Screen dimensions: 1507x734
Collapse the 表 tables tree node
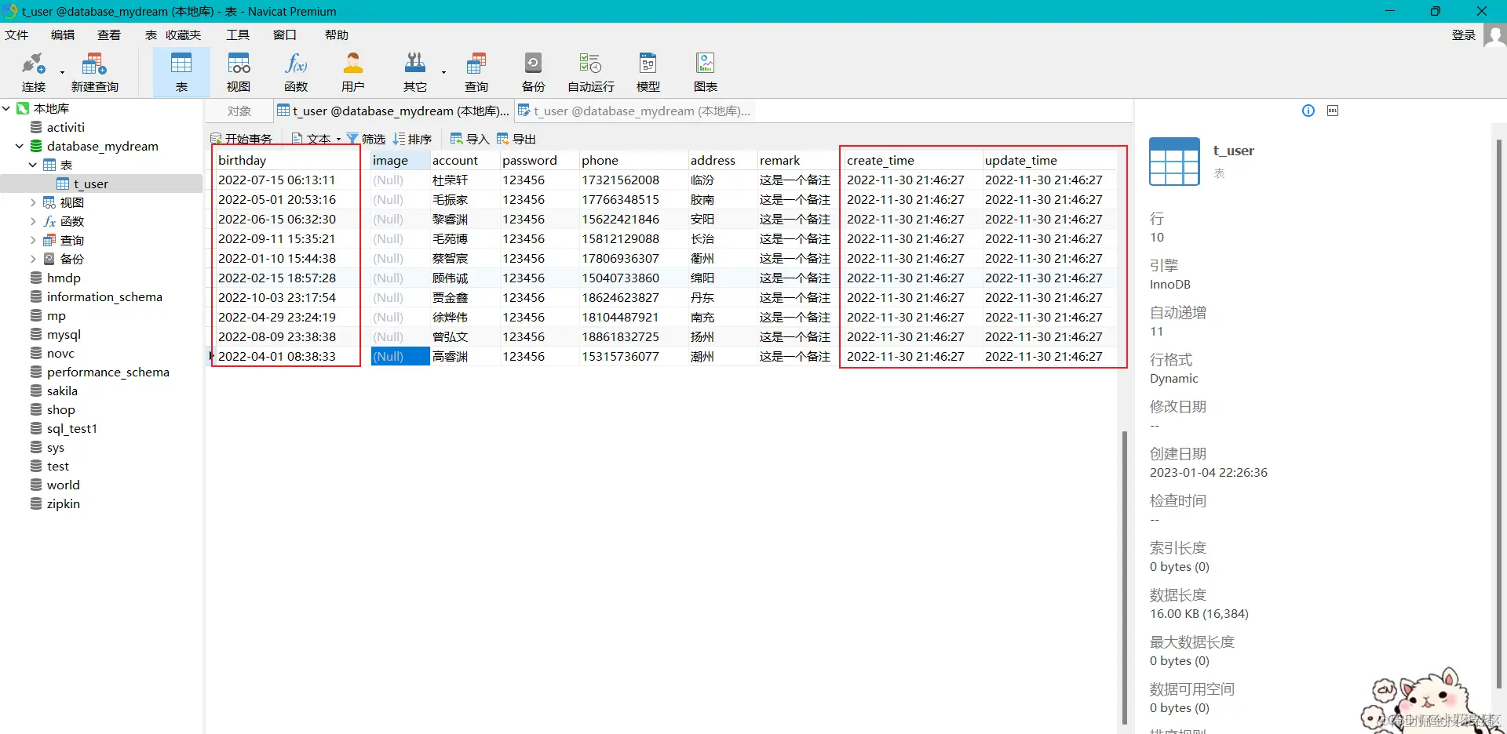pos(33,165)
